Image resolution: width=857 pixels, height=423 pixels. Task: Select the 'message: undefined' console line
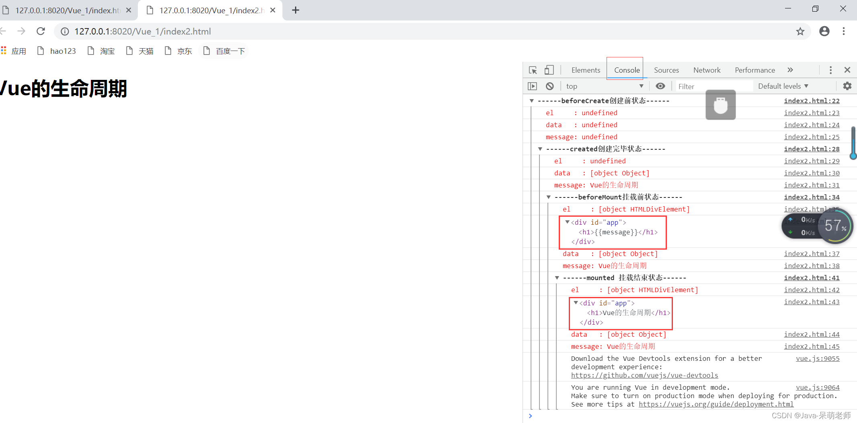(x=581, y=137)
